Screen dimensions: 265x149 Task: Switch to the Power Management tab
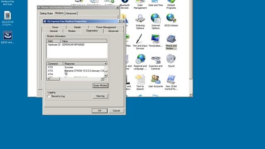point(106,27)
